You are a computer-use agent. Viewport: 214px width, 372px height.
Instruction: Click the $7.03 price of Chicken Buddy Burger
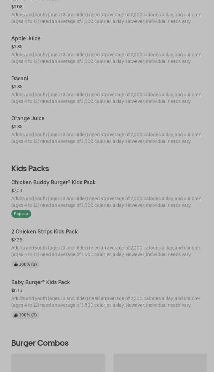click(x=17, y=191)
